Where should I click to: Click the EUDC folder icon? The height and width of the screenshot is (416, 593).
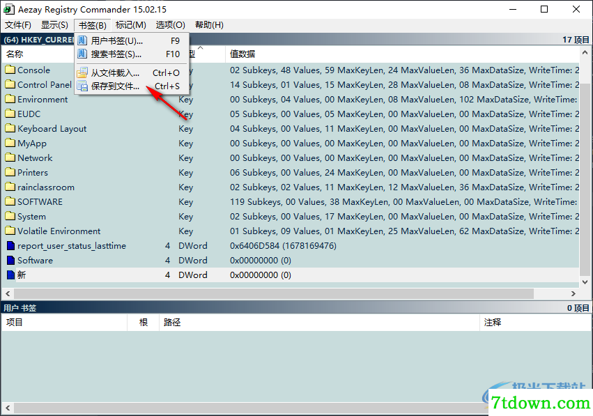[x=10, y=114]
